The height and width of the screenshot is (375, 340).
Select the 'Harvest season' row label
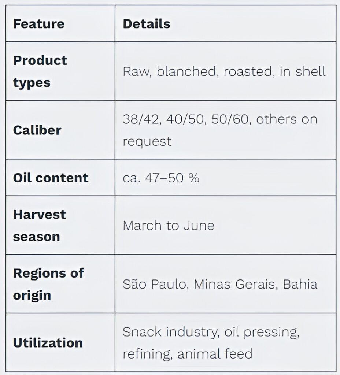(x=39, y=225)
